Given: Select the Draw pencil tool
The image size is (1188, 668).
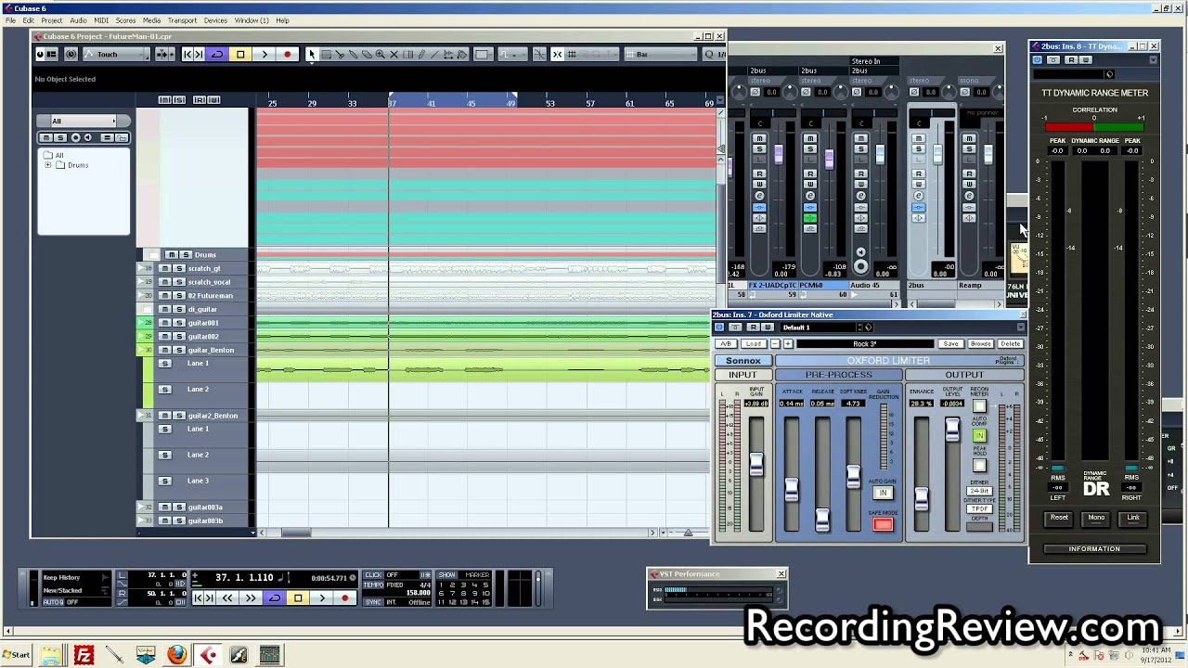Looking at the screenshot, I should [x=422, y=55].
